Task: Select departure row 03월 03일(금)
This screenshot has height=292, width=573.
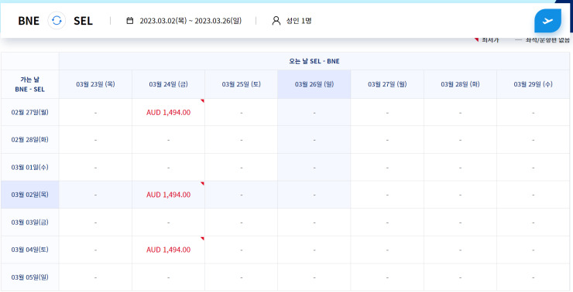Action: pyautogui.click(x=30, y=222)
